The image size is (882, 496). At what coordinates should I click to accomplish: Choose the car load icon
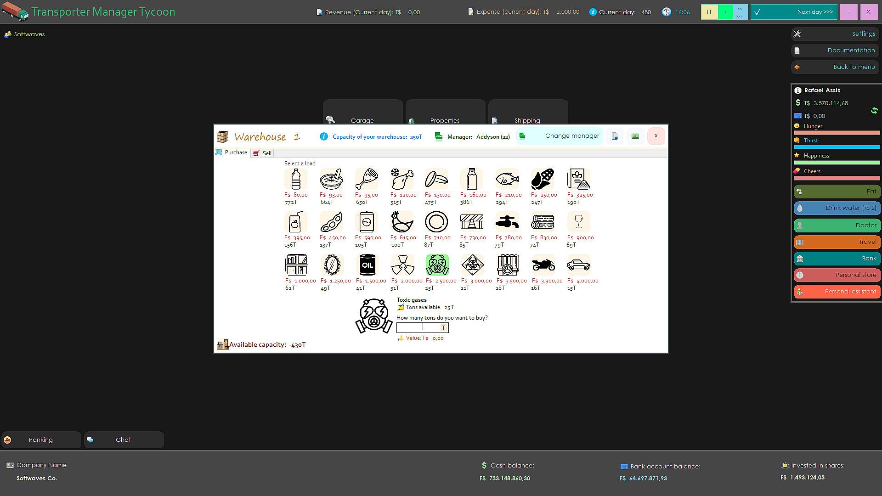pos(578,265)
